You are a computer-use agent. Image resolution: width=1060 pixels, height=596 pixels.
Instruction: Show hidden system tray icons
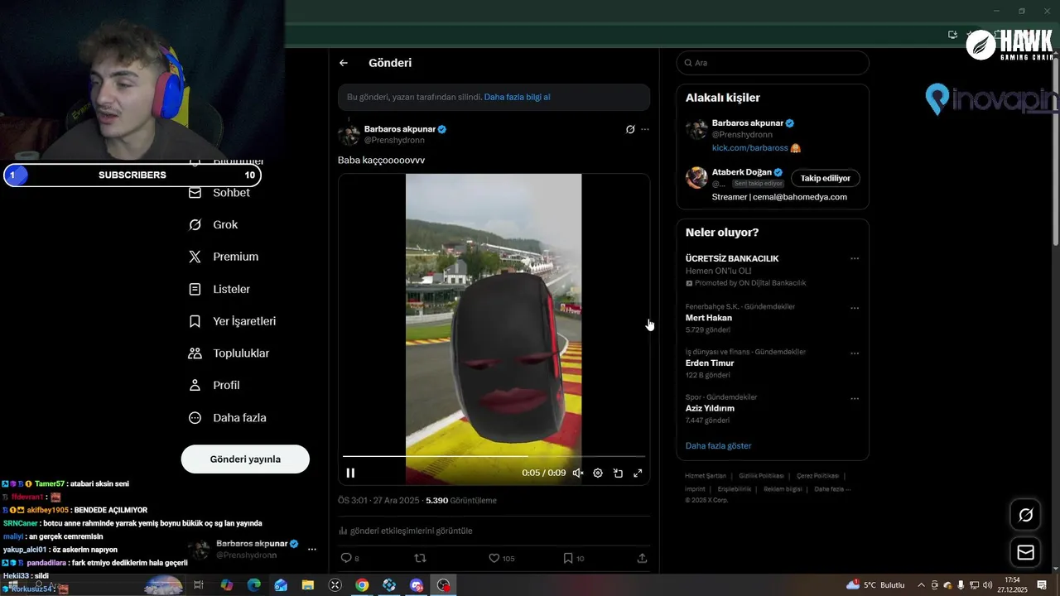click(x=921, y=585)
